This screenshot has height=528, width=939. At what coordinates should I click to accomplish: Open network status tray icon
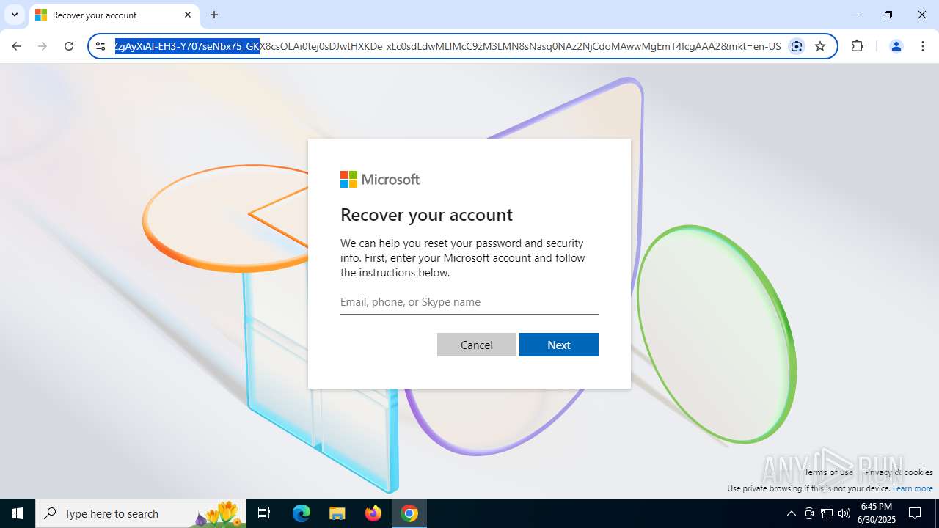(827, 513)
